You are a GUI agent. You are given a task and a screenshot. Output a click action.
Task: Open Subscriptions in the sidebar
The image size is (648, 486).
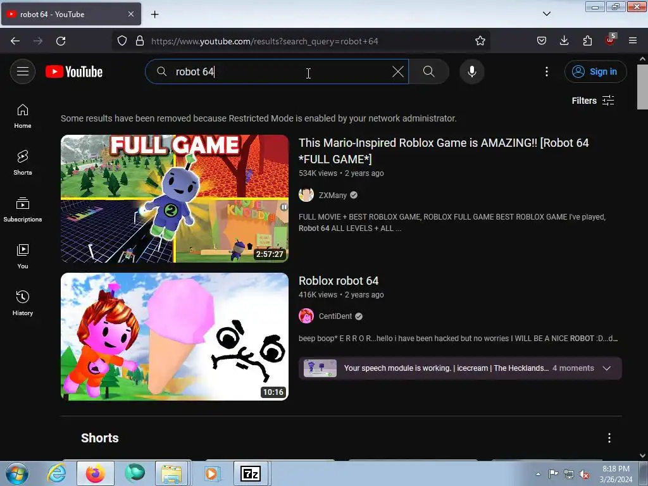point(23,210)
